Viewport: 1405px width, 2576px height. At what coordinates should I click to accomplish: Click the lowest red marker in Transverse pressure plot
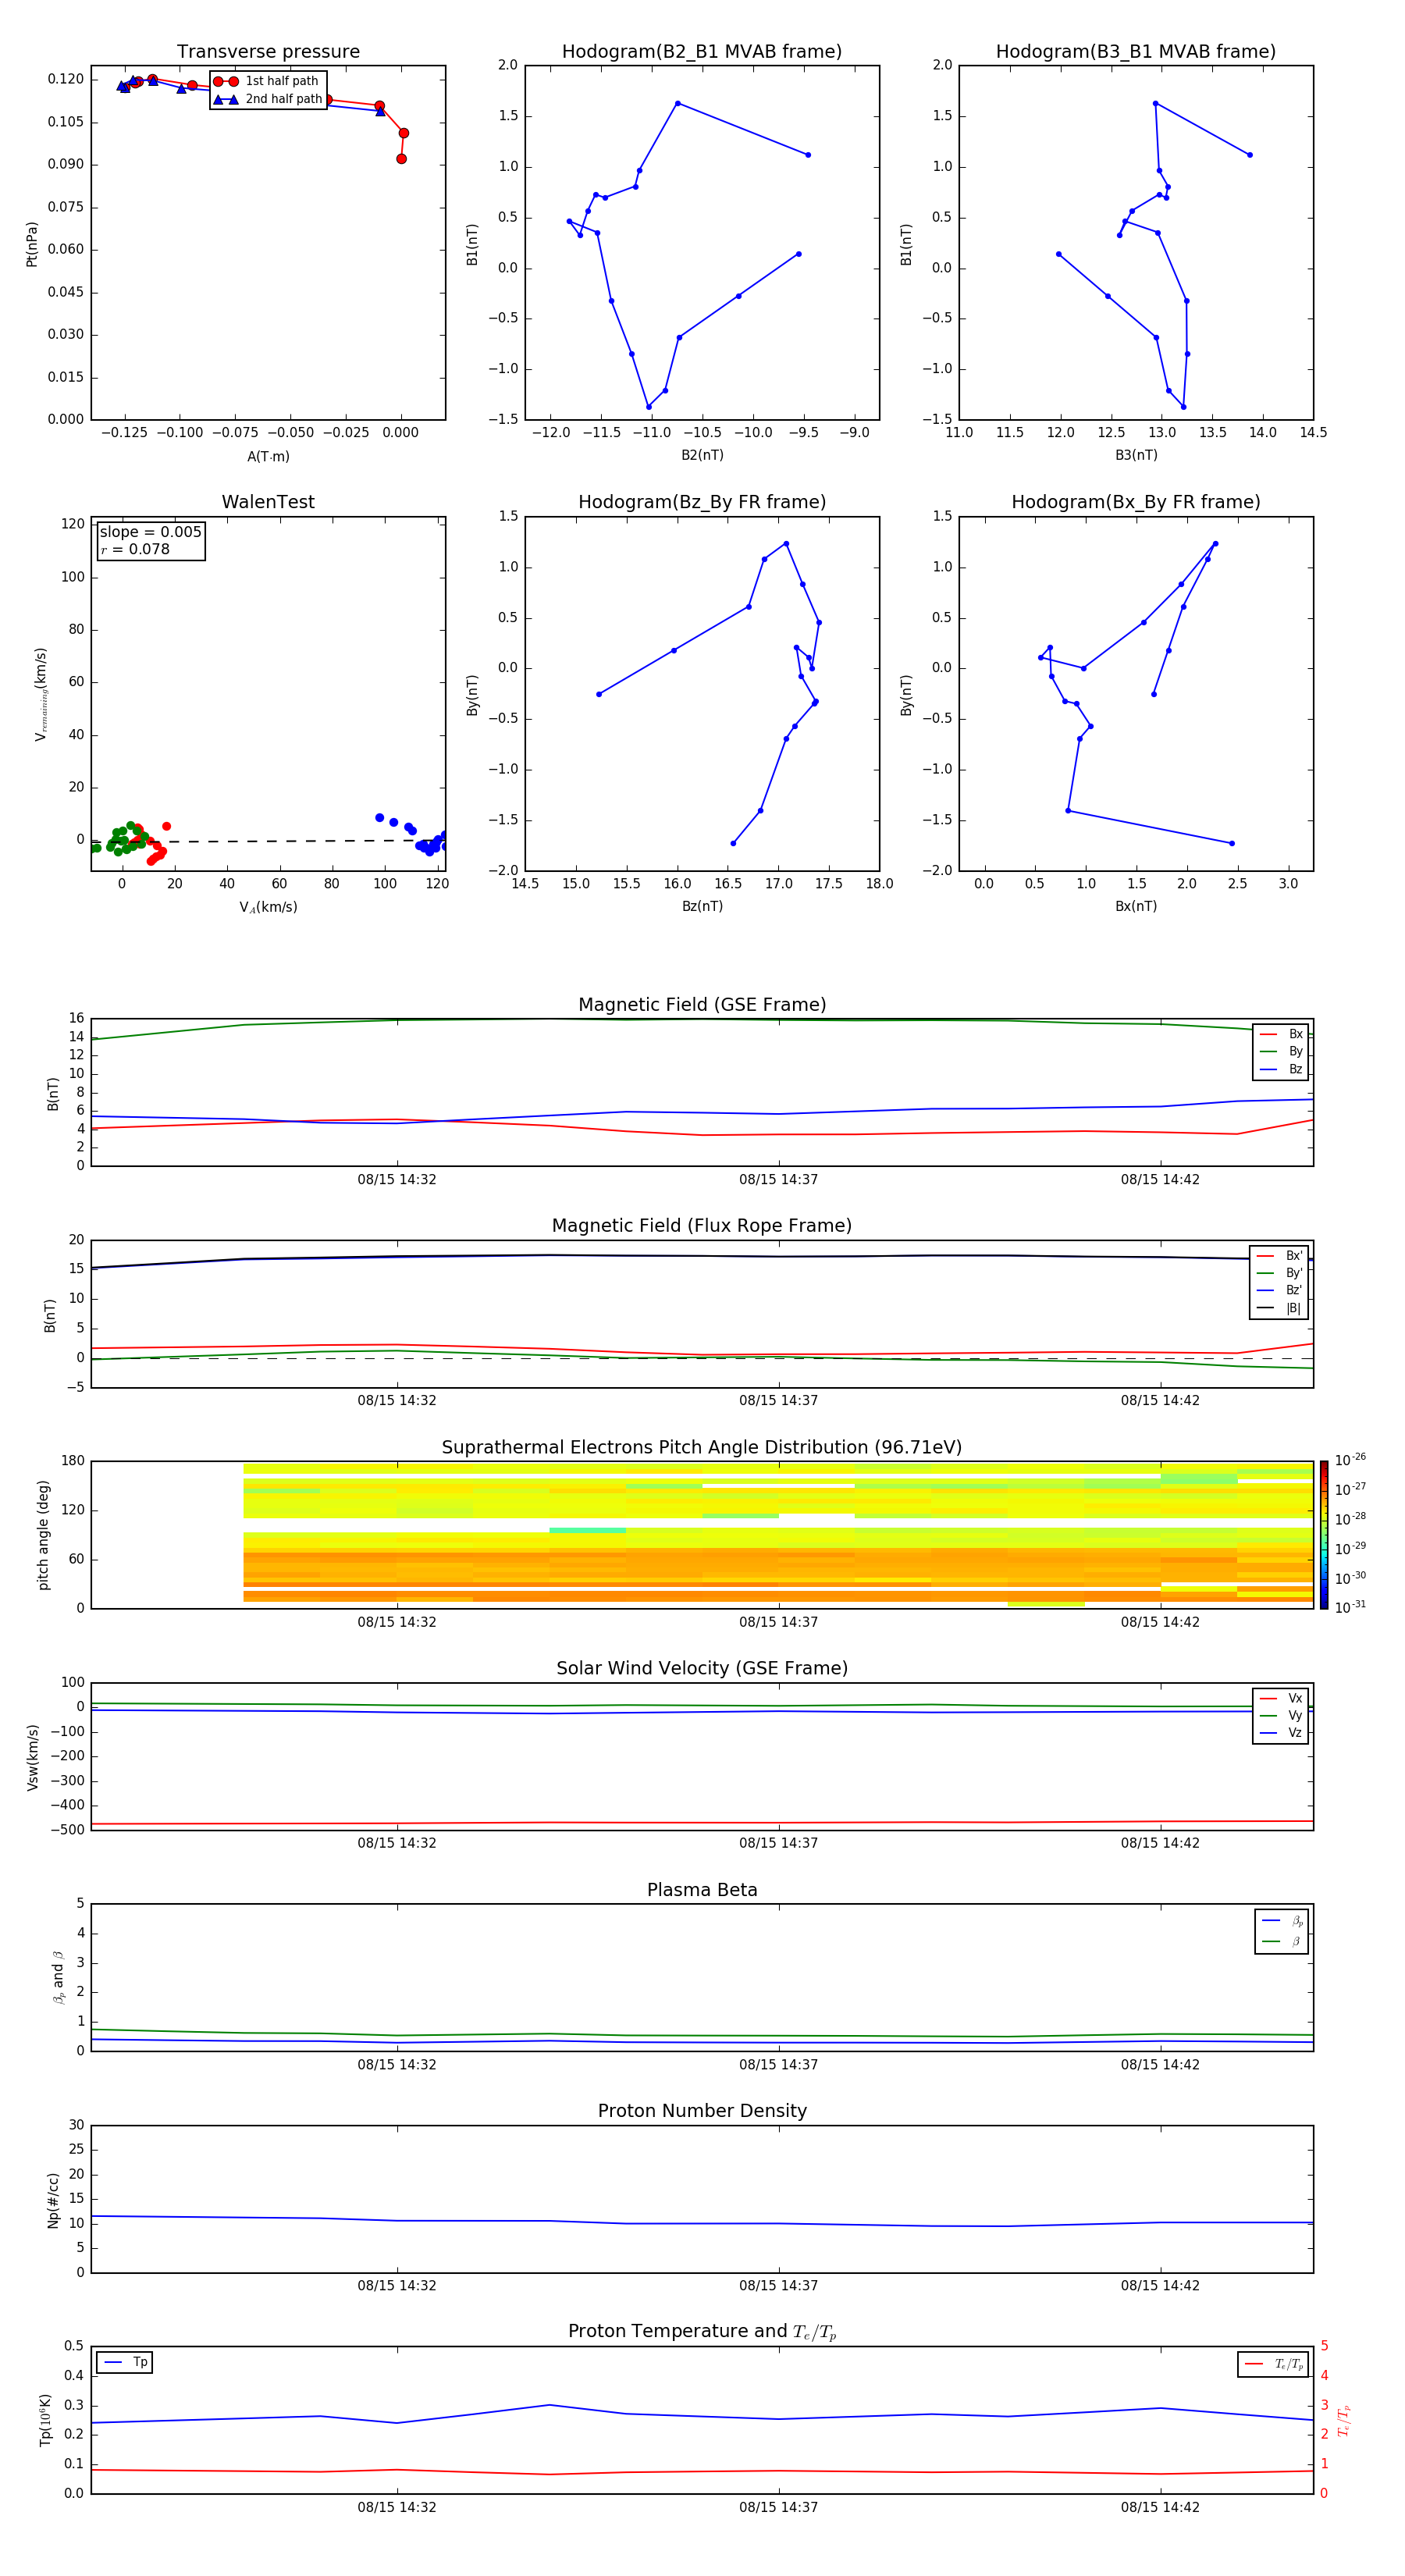401,159
